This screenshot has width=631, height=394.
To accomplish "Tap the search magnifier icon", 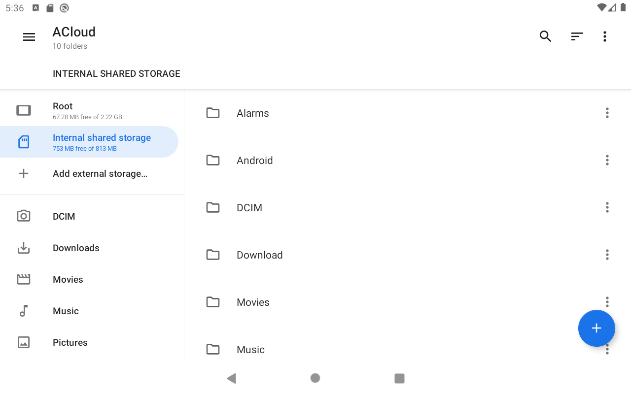I will click(x=545, y=36).
